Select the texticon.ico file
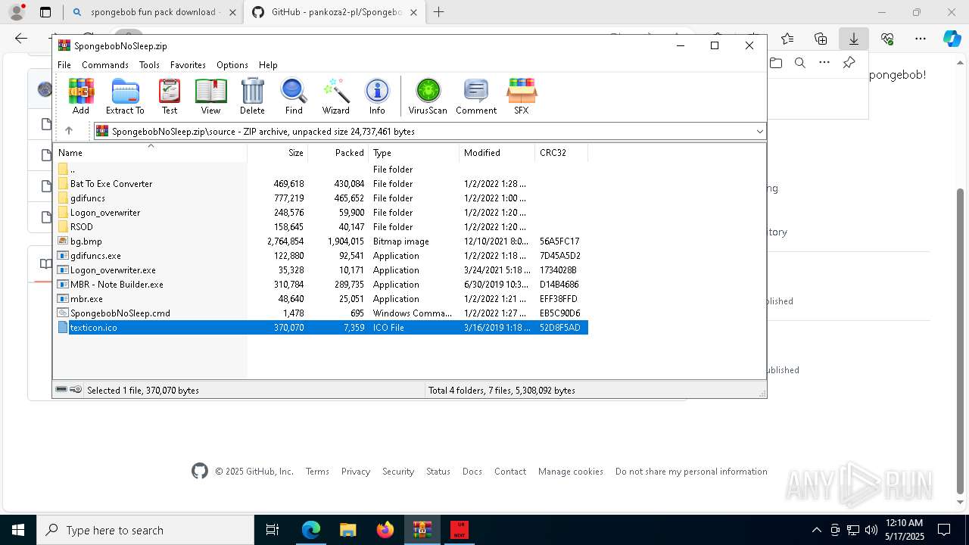 point(320,328)
